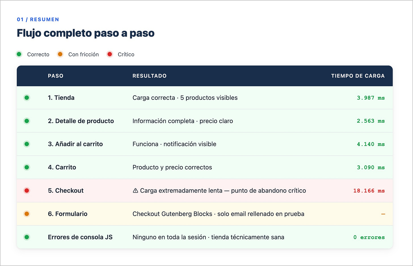This screenshot has width=413, height=266.
Task: Click the TIEMPO DE CARGA column header
Action: click(x=358, y=76)
